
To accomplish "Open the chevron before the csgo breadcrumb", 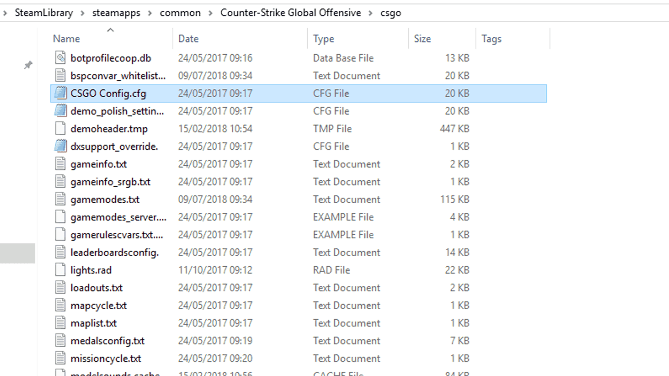I will coord(370,13).
